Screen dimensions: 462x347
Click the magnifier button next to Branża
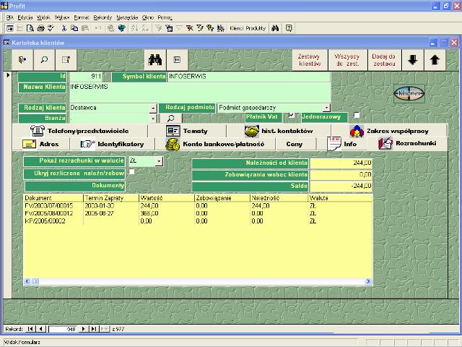click(x=170, y=119)
